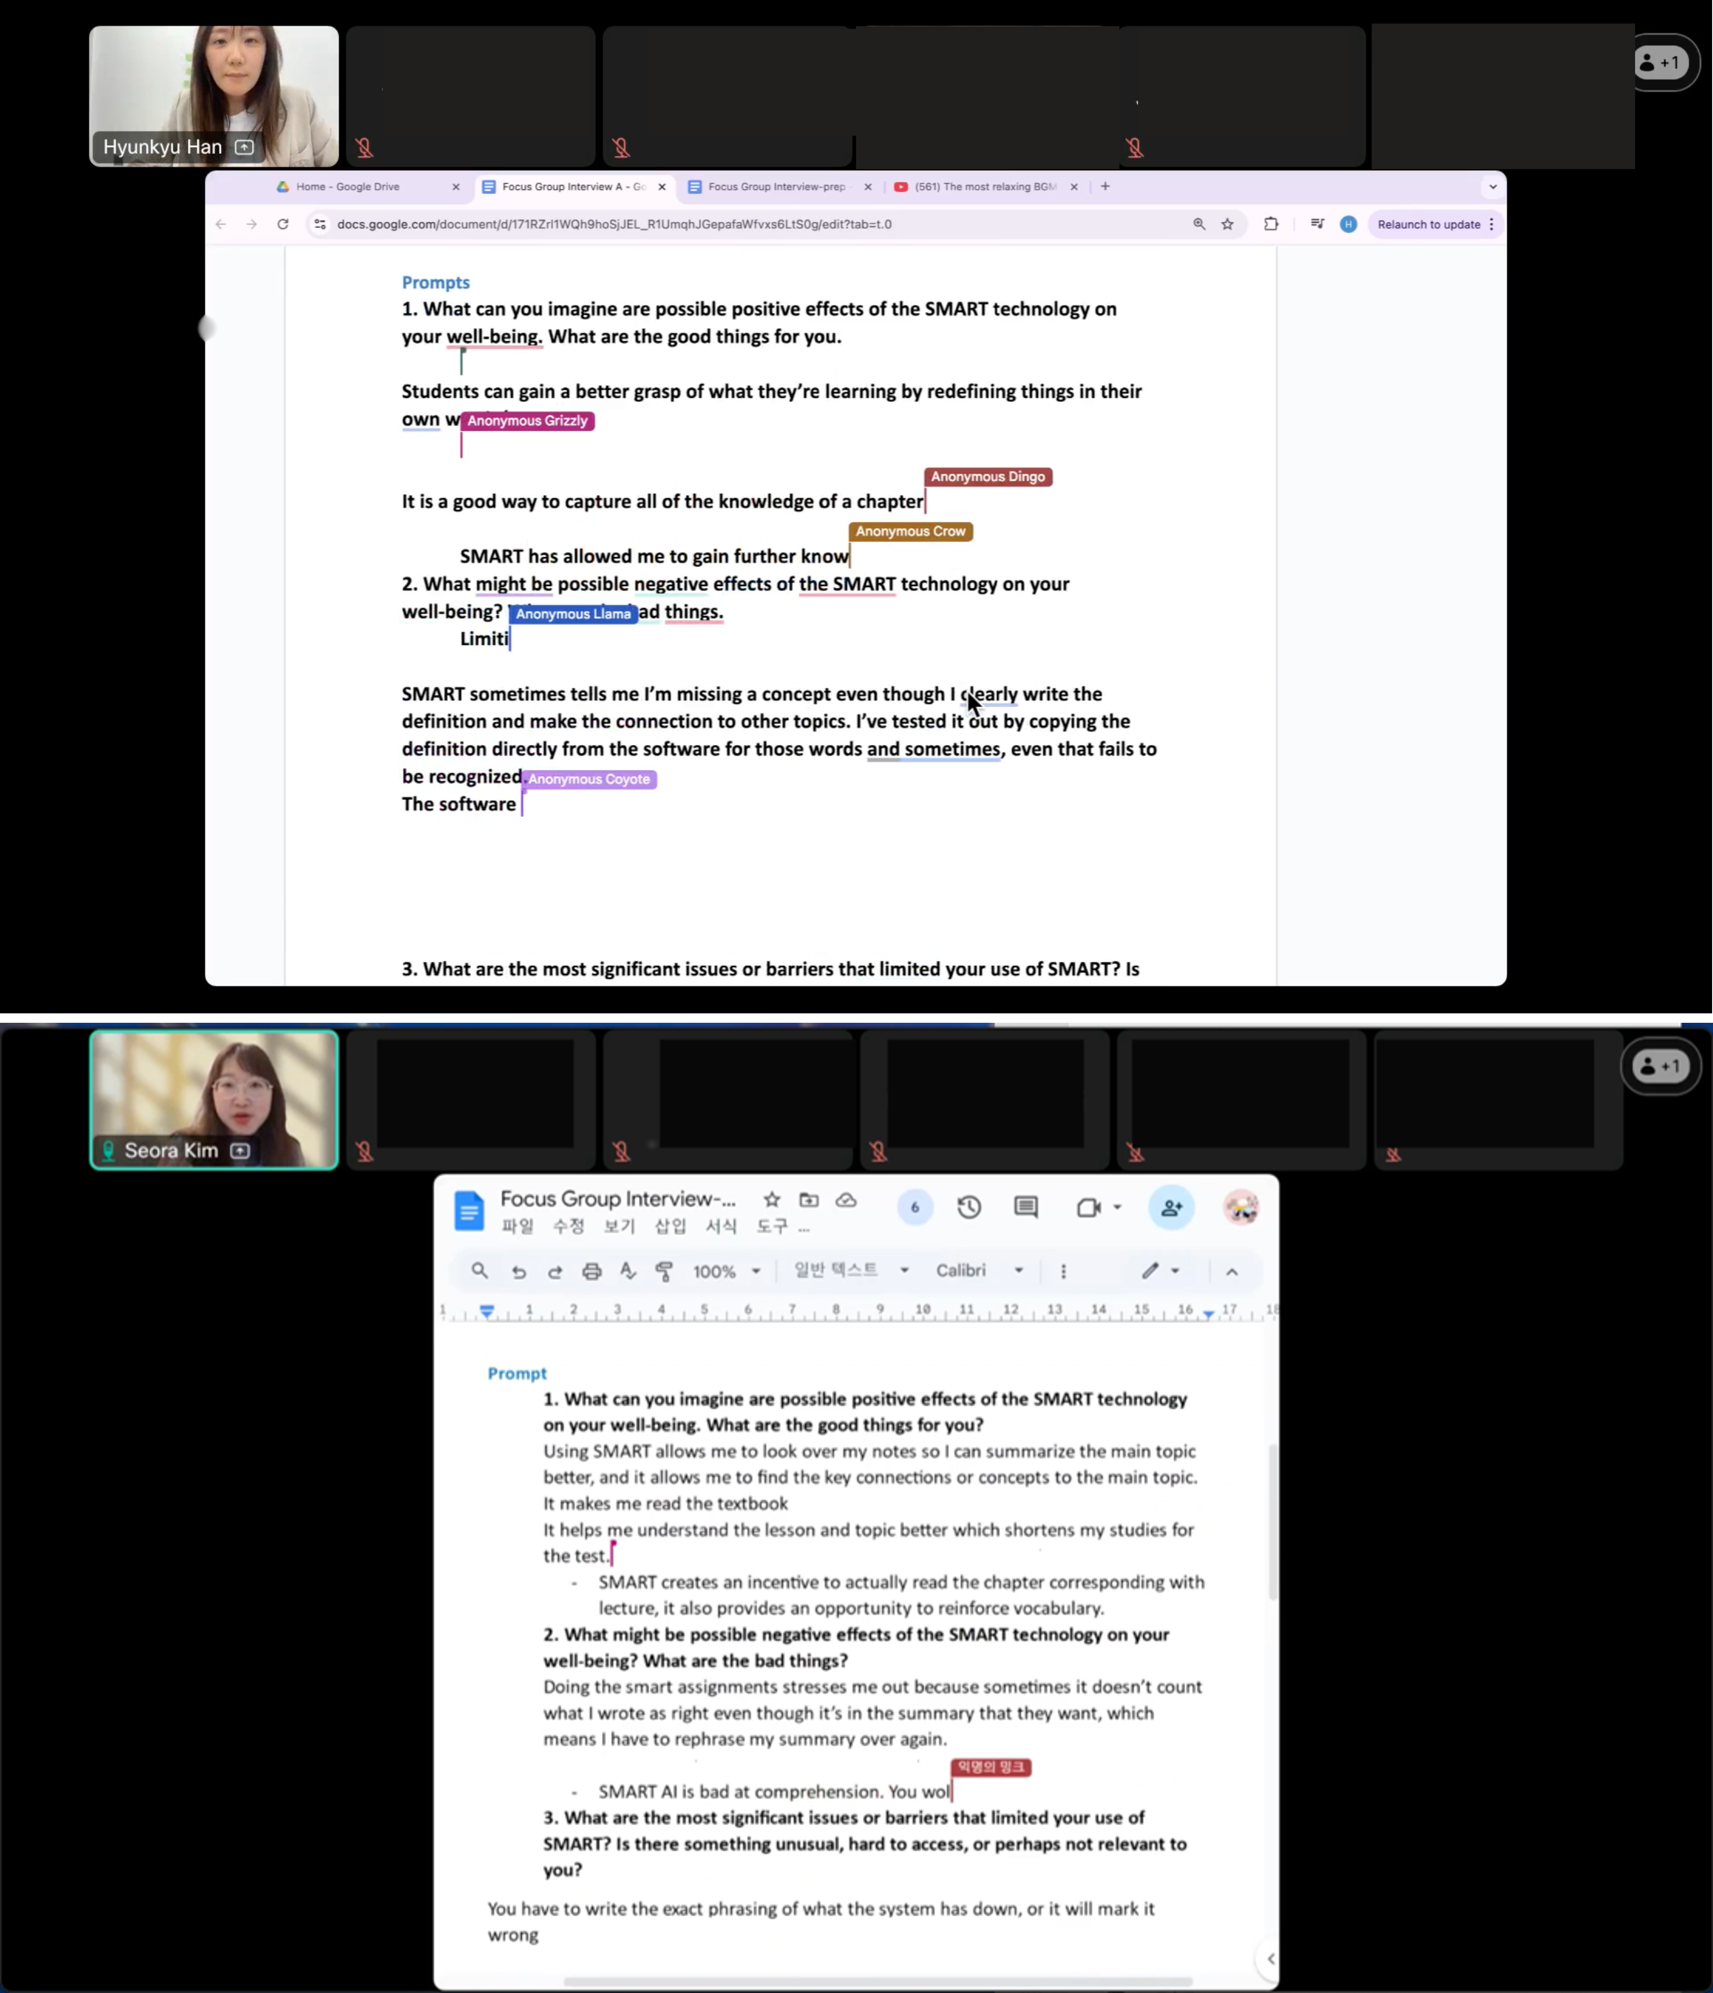Close the Home - Google Drive tab
Image resolution: width=1713 pixels, height=1993 pixels.
point(456,186)
